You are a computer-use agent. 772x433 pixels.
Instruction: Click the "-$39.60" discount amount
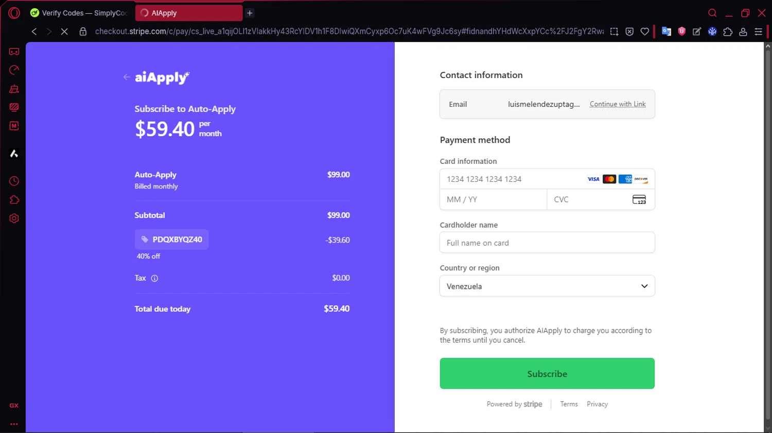[x=337, y=240]
